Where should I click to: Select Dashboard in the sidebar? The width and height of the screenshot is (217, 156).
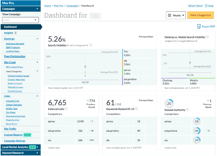tap(21, 27)
